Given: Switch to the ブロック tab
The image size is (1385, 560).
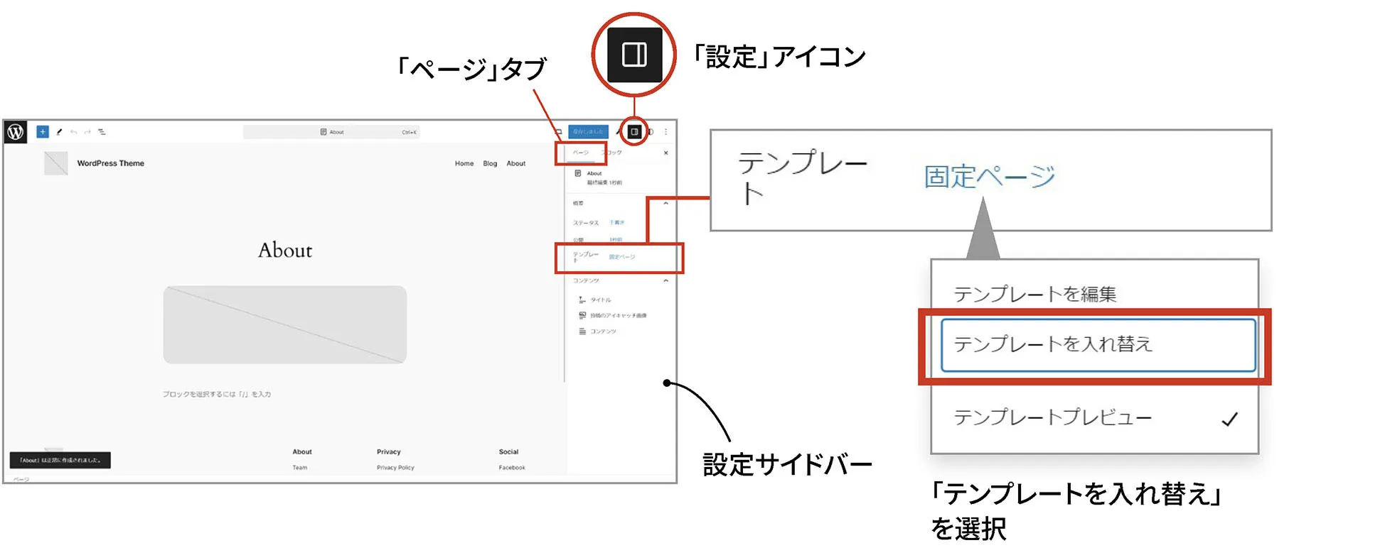Looking at the screenshot, I should (613, 153).
